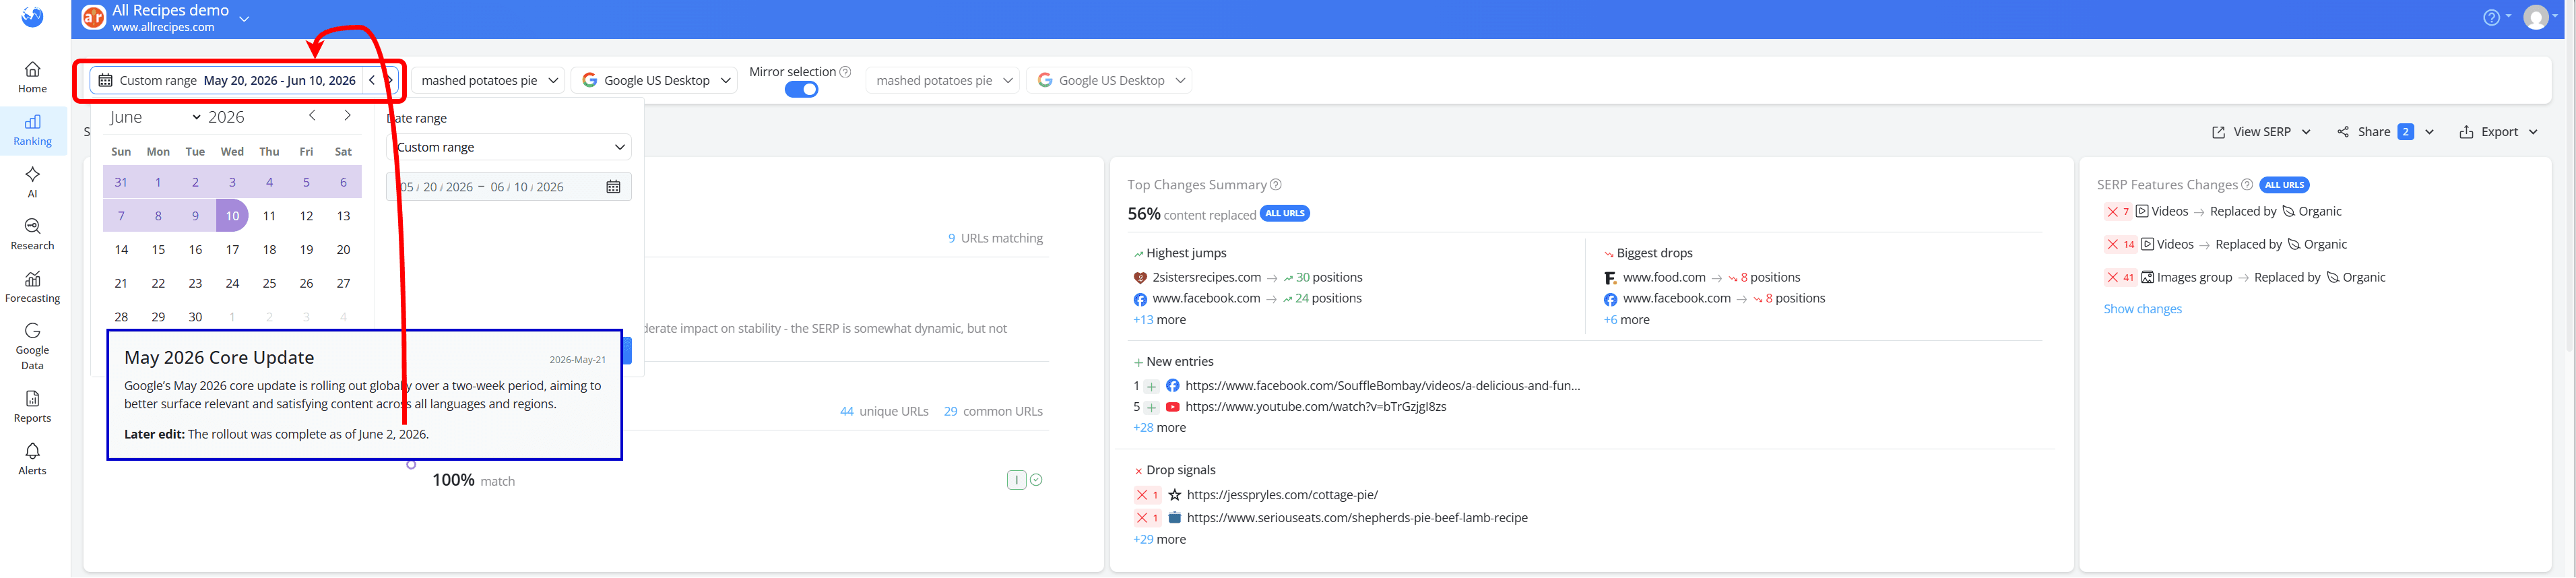Open the AI section in sidebar
This screenshot has height=578, width=2576.
click(x=32, y=182)
